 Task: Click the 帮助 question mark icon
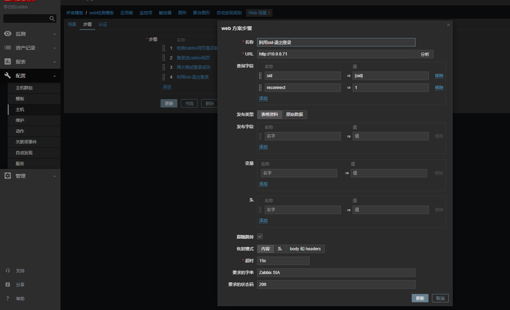[x=8, y=298]
